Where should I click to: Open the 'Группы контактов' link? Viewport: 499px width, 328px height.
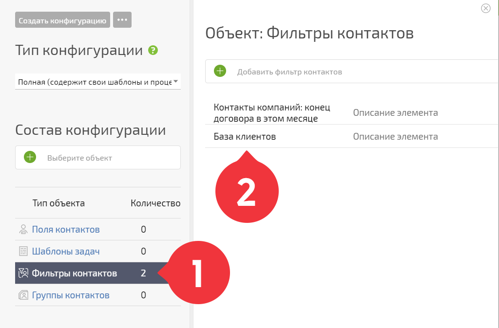[71, 295]
